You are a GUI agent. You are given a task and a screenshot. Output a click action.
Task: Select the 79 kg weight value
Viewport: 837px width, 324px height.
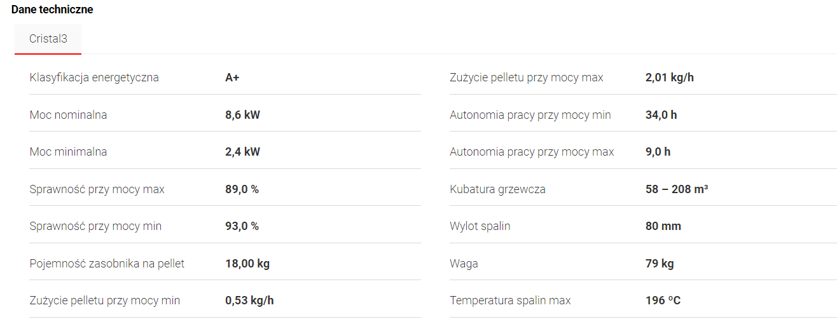click(x=659, y=263)
